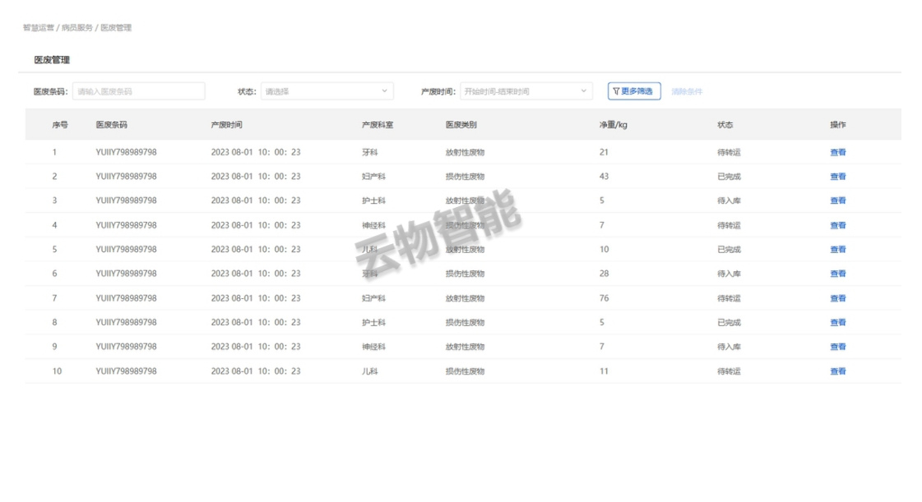This screenshot has width=922, height=502.
Task: Click the 序号 column header
Action: tap(60, 124)
